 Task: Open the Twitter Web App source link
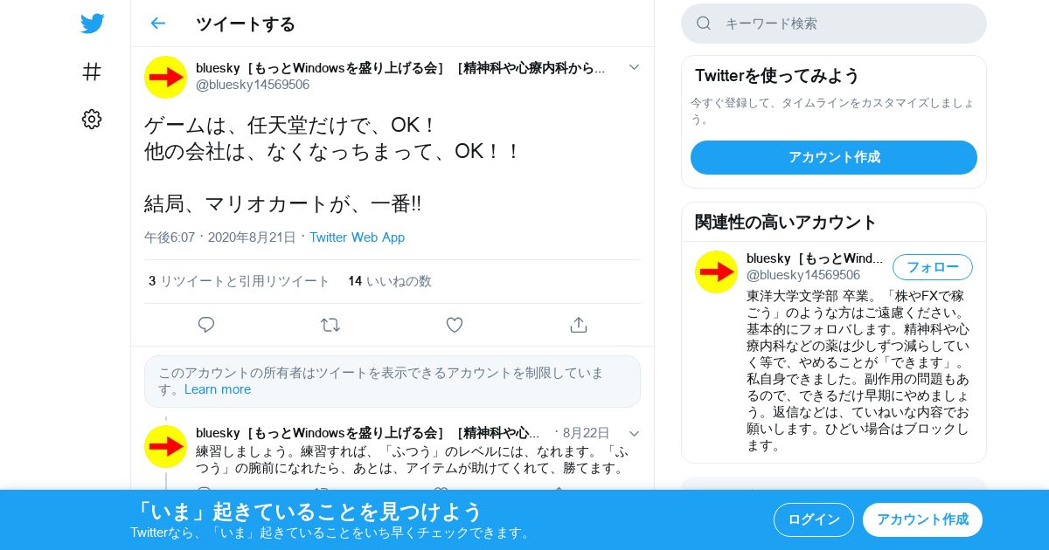(357, 237)
